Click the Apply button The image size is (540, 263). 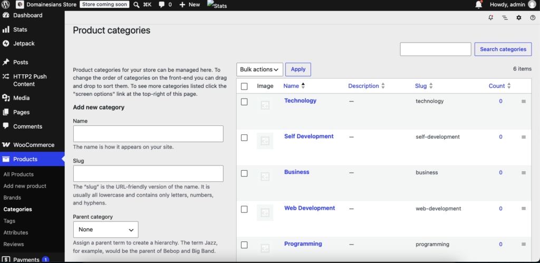(298, 70)
